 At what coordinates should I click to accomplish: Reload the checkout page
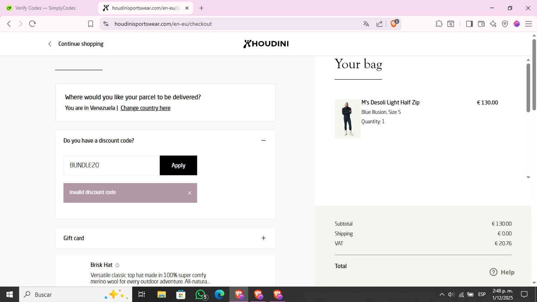click(x=33, y=24)
